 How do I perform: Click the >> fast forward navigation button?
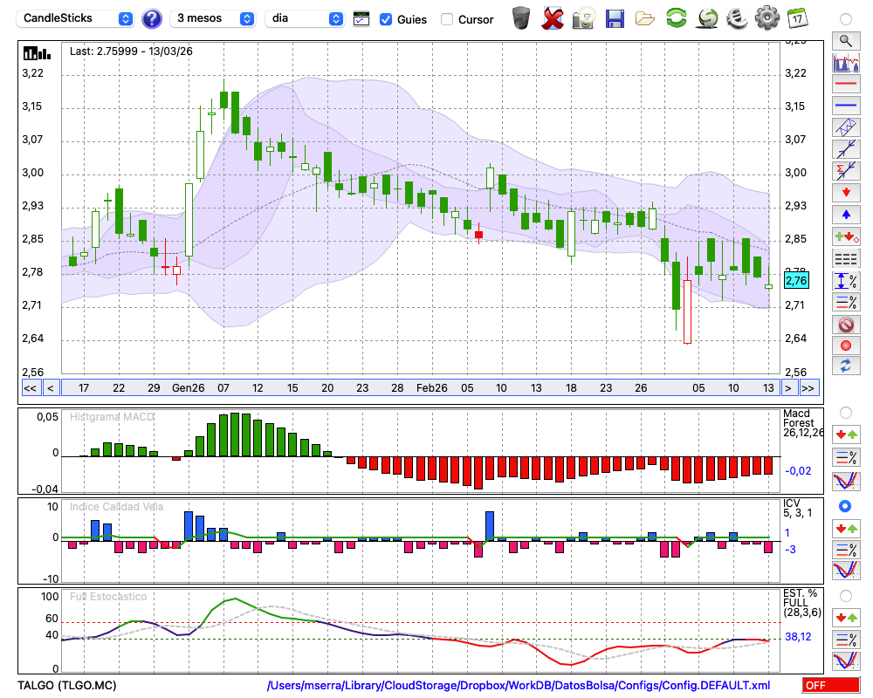click(x=808, y=388)
